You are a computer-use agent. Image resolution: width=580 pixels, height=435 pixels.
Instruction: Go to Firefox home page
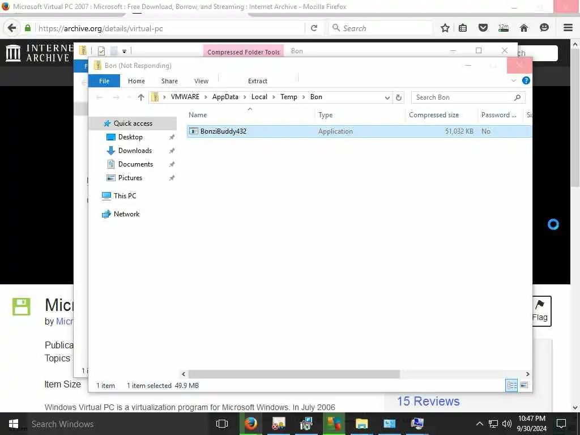[524, 28]
